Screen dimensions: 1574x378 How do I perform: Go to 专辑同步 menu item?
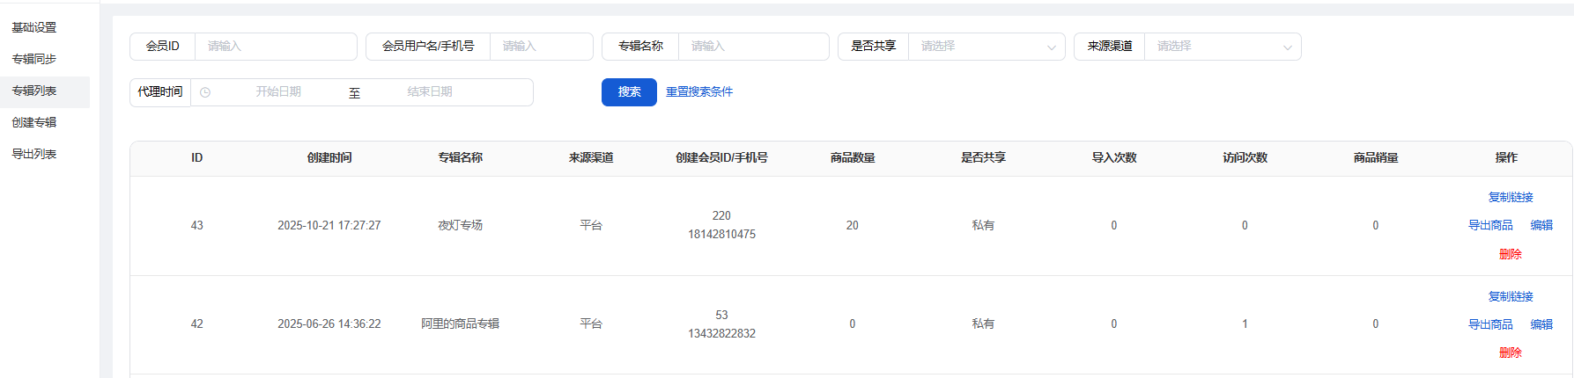pyautogui.click(x=34, y=59)
